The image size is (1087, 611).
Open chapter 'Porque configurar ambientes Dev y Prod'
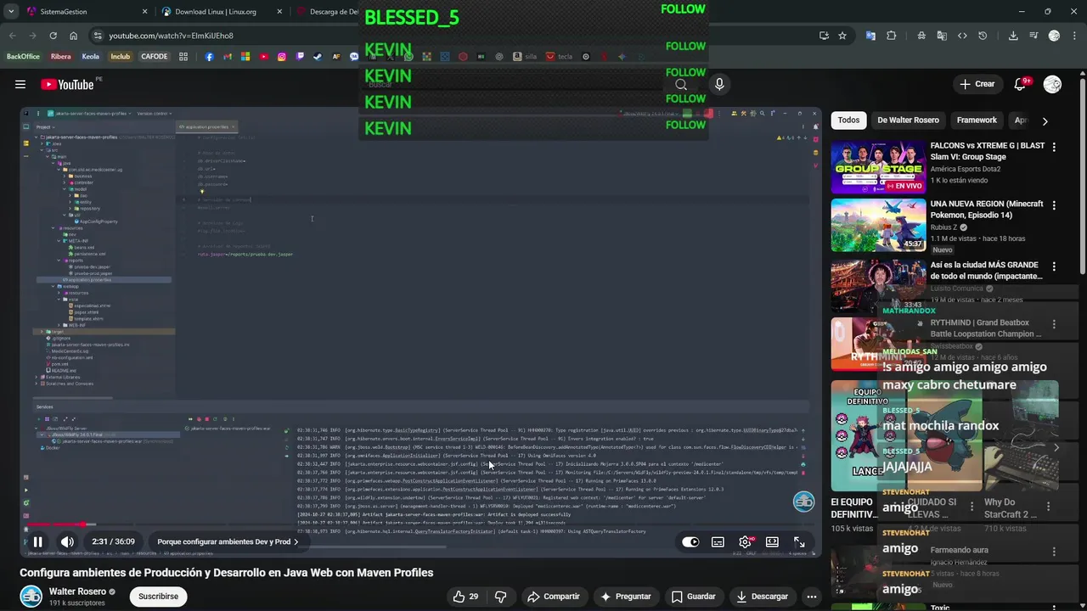coord(228,541)
